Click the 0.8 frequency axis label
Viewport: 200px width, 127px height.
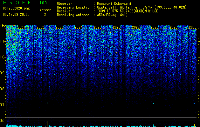3,89
